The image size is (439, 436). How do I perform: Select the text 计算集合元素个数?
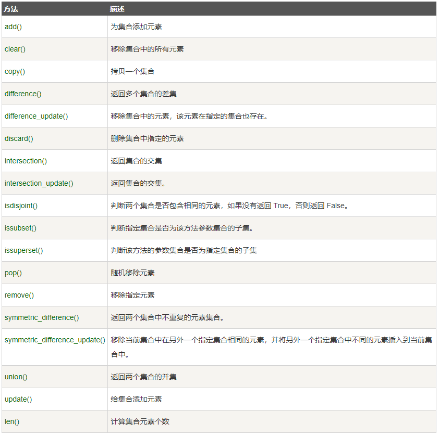(140, 421)
